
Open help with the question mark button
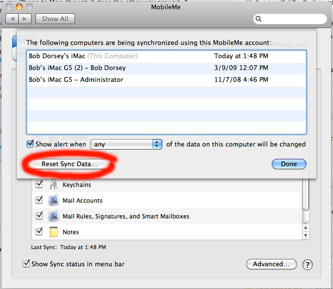[307, 264]
